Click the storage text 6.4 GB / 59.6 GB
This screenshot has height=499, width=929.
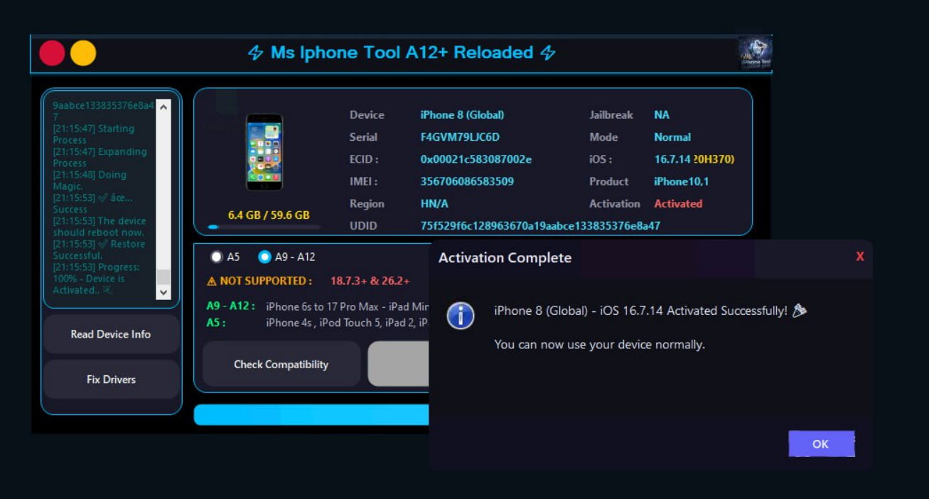tap(269, 215)
